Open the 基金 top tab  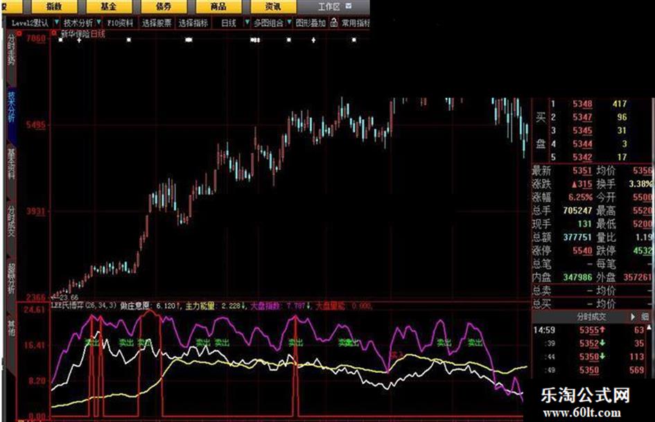109,6
